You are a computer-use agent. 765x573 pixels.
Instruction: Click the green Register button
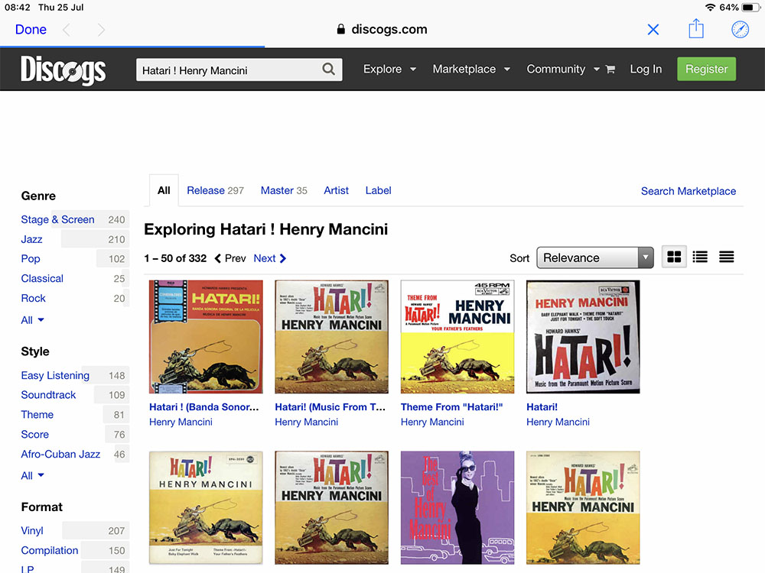[706, 69]
